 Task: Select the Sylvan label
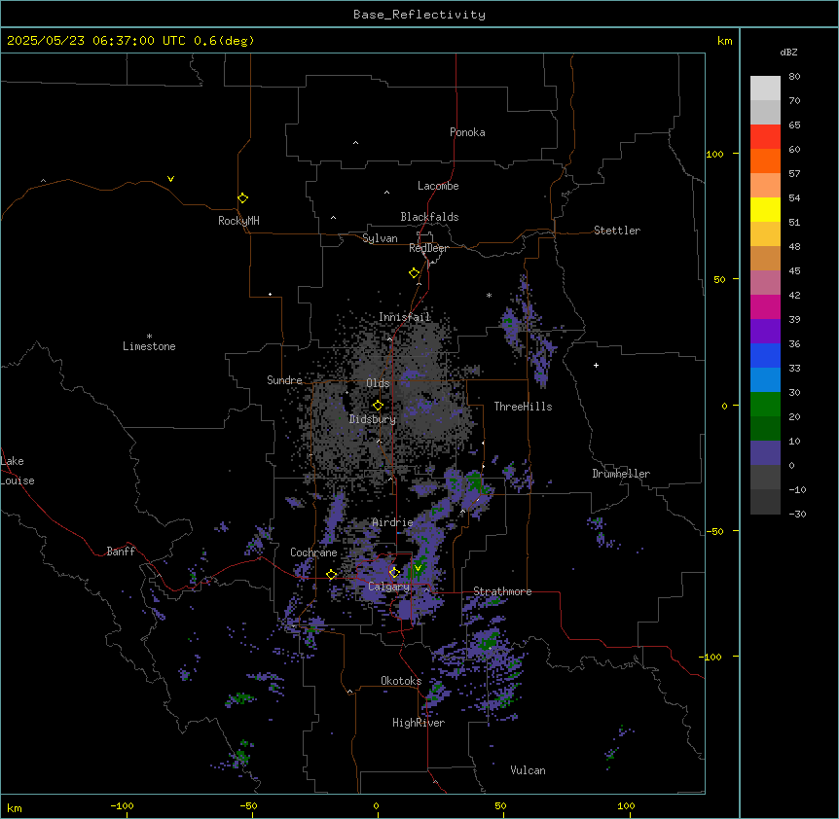pos(380,238)
